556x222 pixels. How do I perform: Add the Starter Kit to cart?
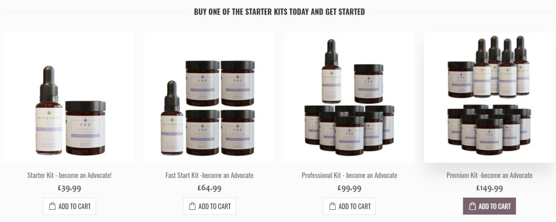[x=69, y=206]
